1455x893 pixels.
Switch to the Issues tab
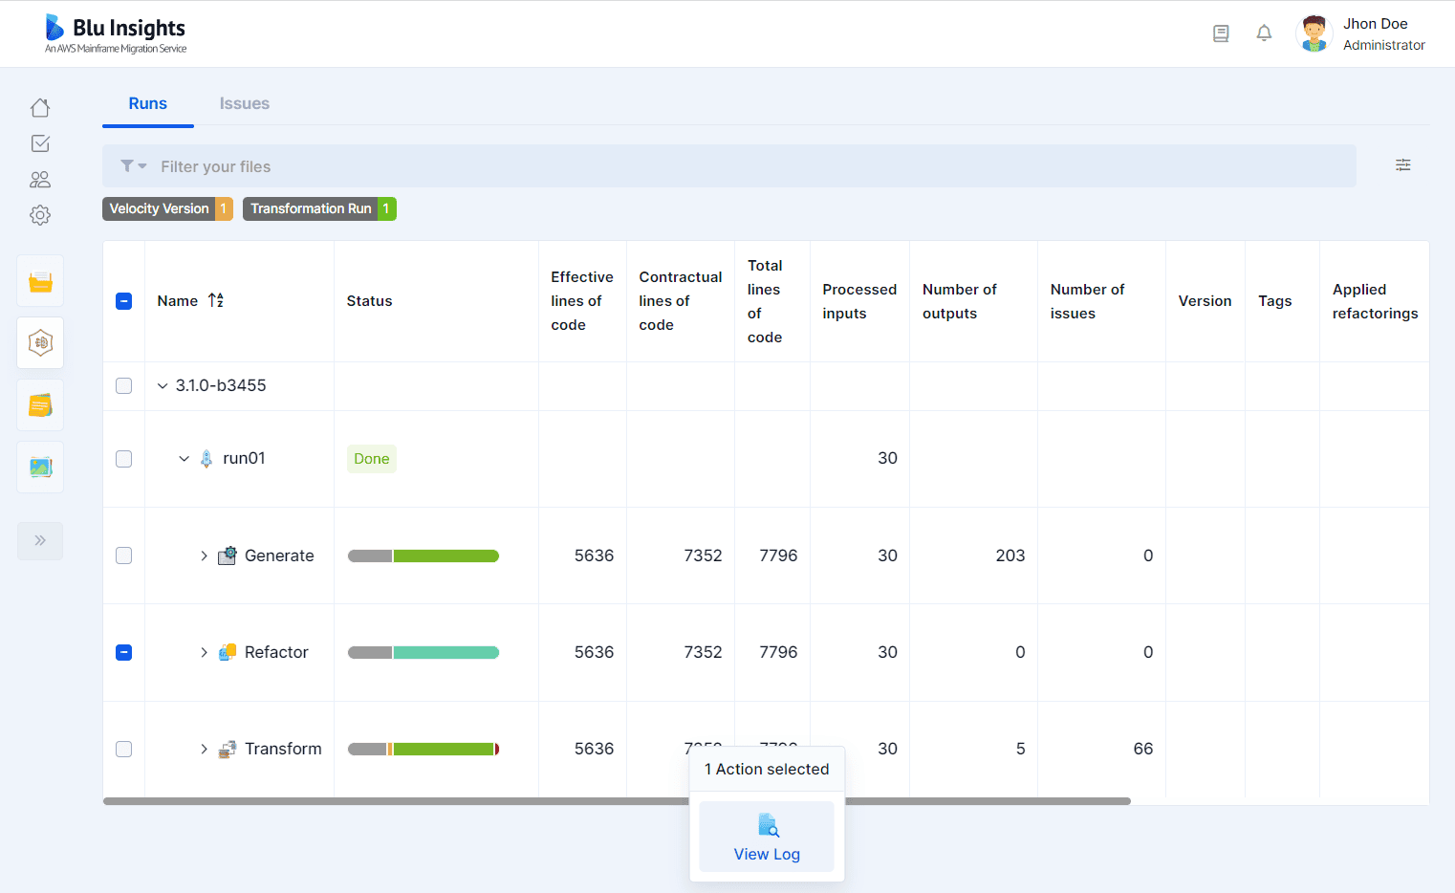245,103
